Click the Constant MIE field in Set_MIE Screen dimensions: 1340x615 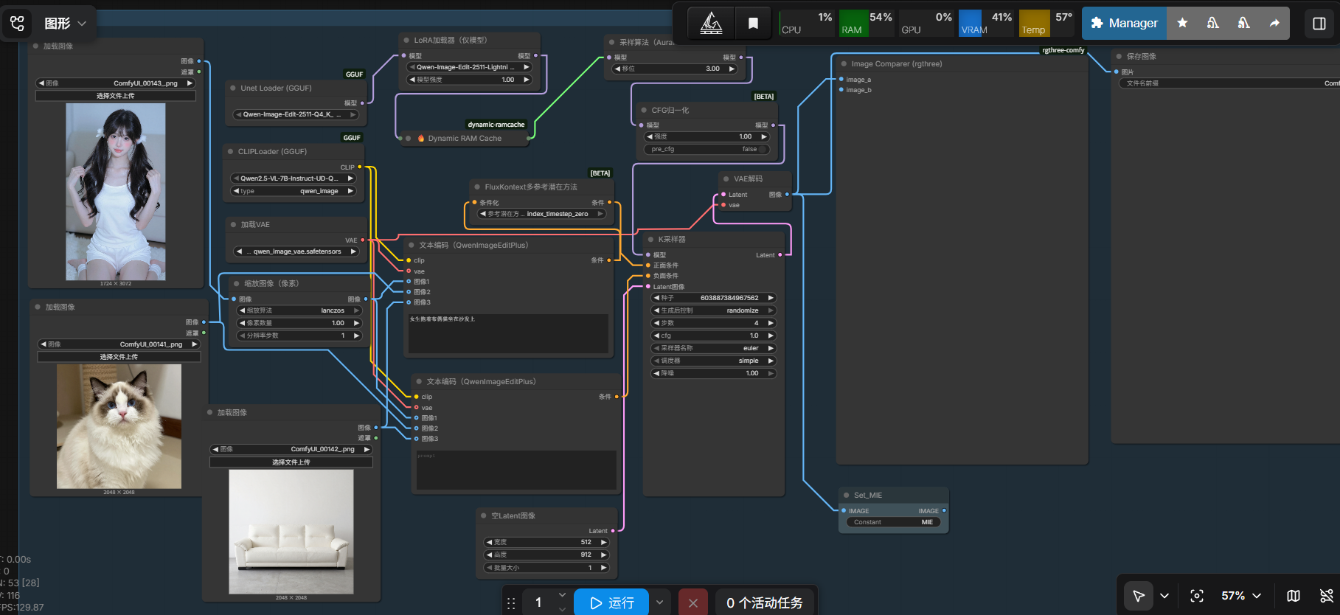pos(892,522)
